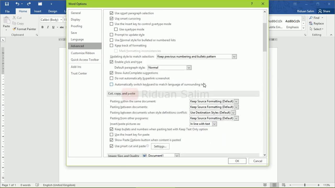Screen dimensions: 335x188
Task: Click the Riduan Salim account name
Action: coord(306,11)
